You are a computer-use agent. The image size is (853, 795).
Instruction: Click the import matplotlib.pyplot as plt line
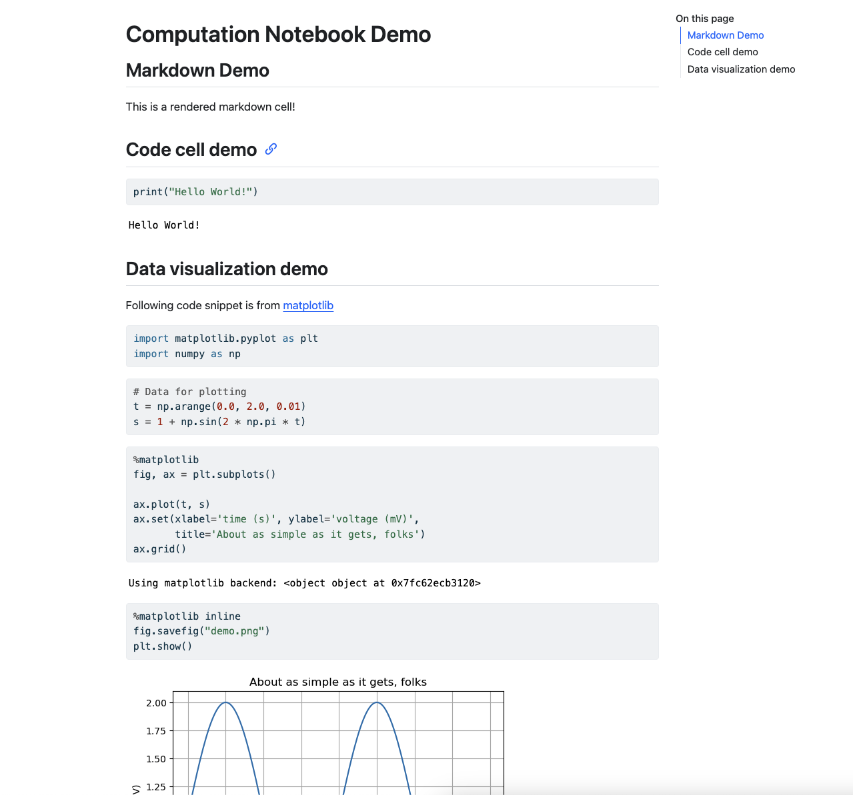[x=225, y=339]
